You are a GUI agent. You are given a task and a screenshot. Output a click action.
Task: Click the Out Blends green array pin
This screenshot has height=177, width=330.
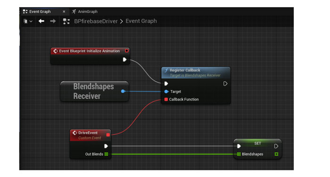tap(106, 154)
